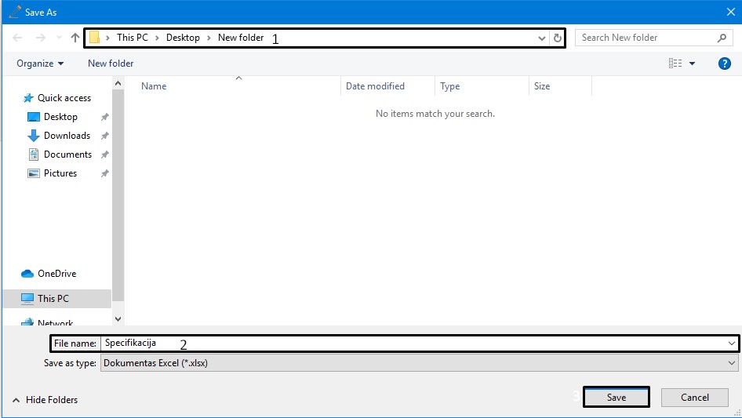Screen dimensions: 742x418
Task: Click the New folder toolbar button
Action: (111, 64)
